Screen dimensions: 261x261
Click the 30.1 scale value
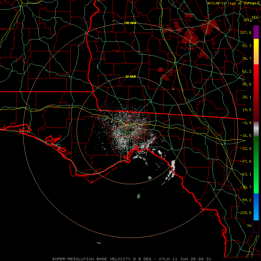(x=247, y=97)
